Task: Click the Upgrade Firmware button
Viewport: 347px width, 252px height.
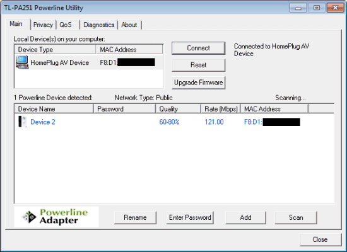Action: [199, 83]
